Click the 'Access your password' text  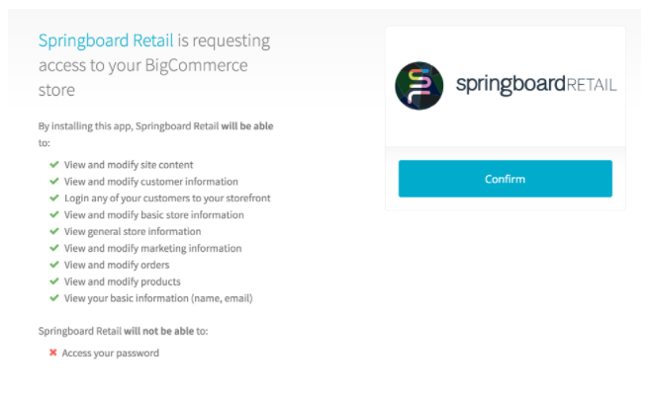coord(110,353)
